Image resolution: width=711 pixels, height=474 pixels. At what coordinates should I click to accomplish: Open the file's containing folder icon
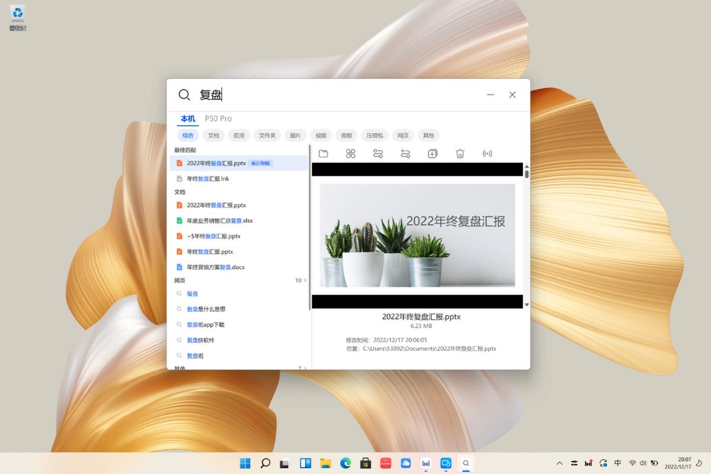[323, 153]
